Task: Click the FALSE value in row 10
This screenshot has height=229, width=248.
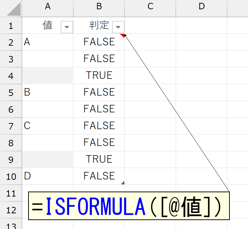Action: (99, 176)
